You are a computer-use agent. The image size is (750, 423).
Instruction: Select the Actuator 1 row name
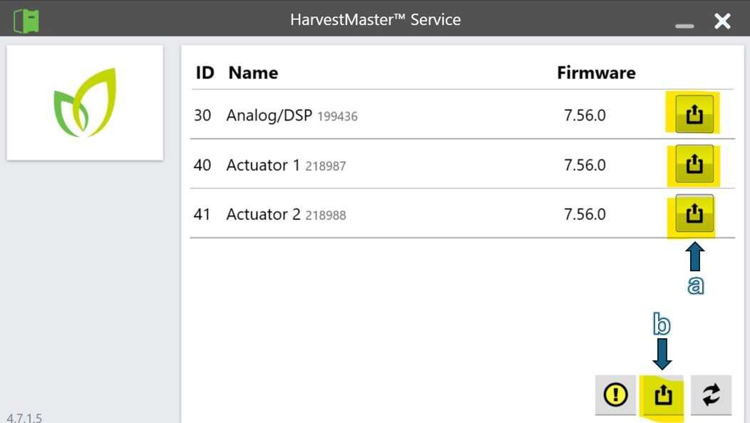coord(262,165)
